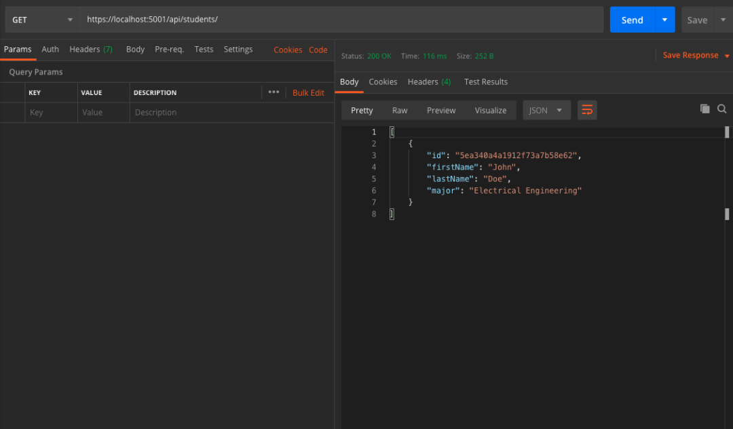Open the Code snippet link
Viewport: 733px width, 429px height.
coord(318,50)
